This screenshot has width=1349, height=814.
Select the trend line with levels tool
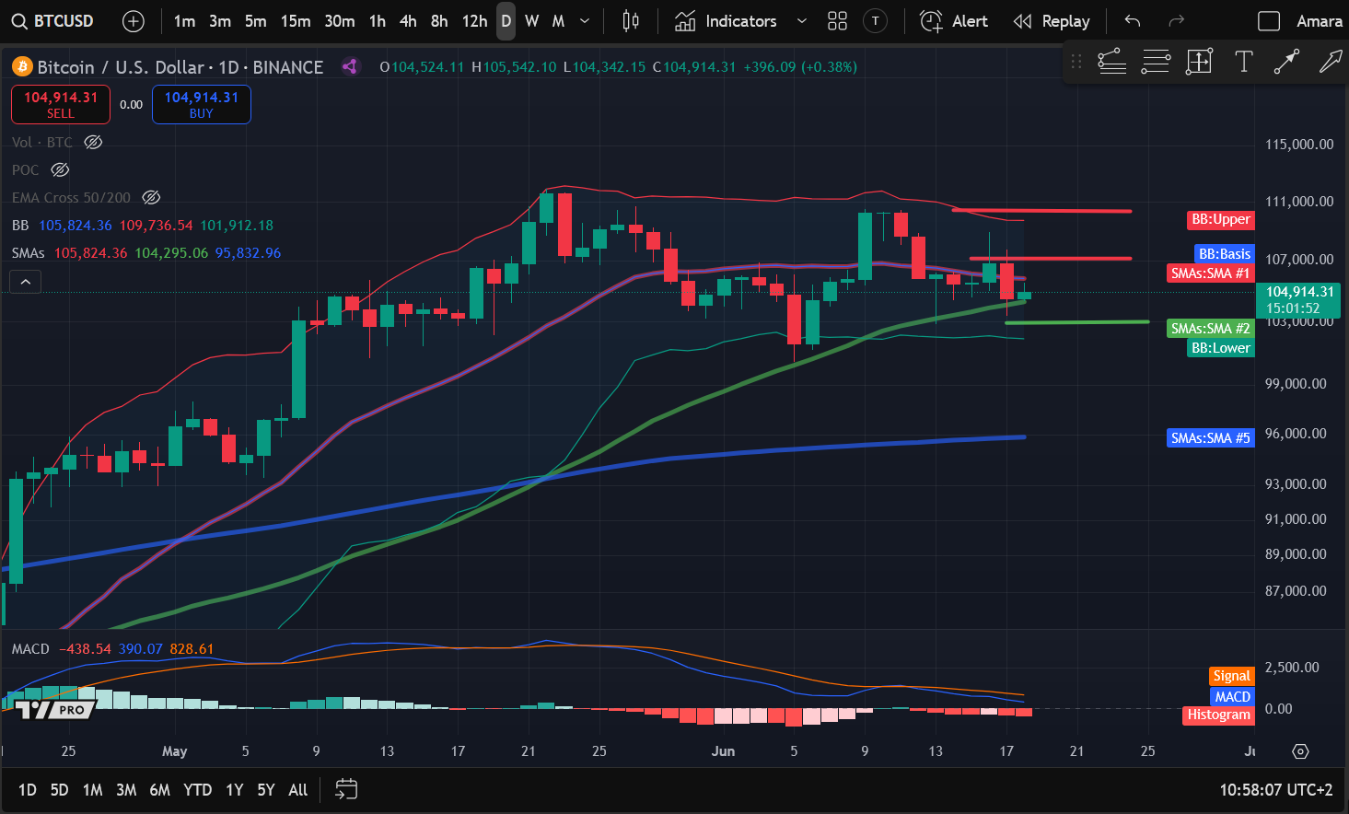tap(1111, 62)
